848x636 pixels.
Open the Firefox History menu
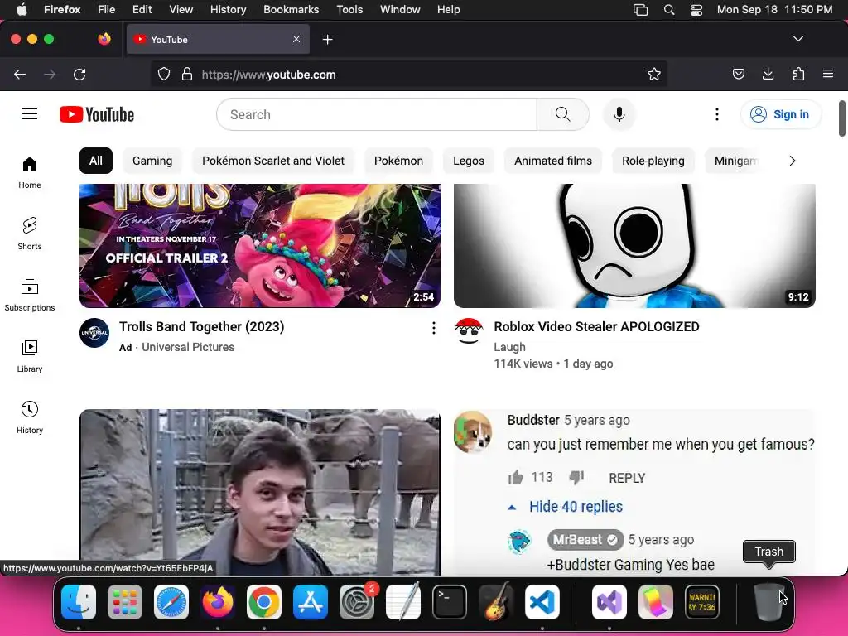click(228, 9)
